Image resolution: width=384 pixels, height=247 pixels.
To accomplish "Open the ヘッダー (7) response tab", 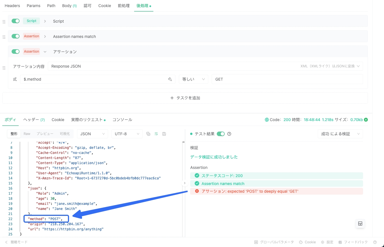I will (x=34, y=120).
